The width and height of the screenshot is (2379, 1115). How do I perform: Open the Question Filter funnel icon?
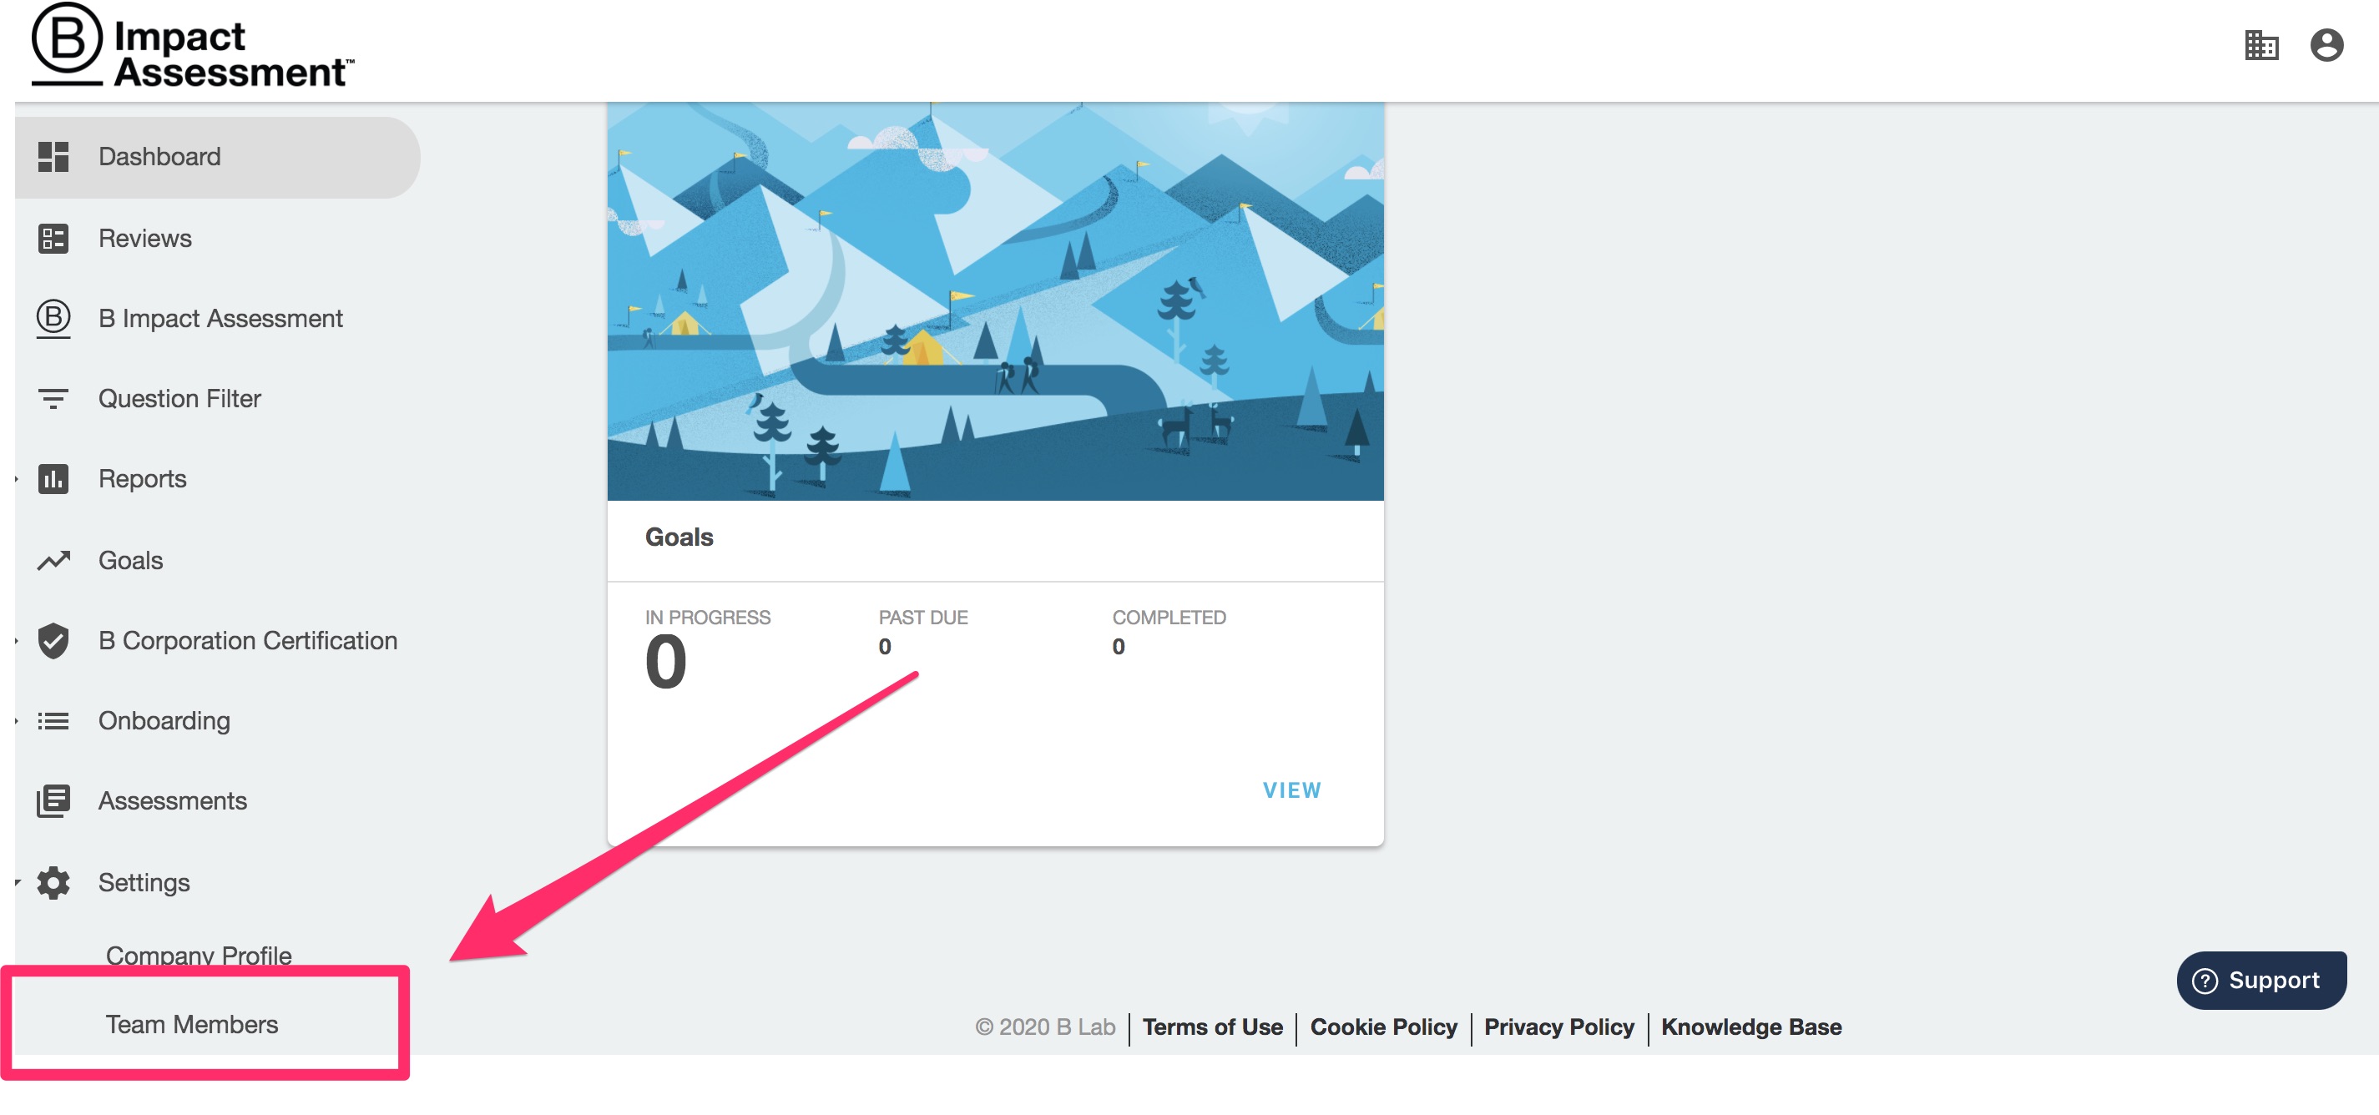[x=53, y=399]
